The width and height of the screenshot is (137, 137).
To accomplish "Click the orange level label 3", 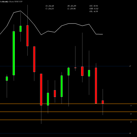I will (x=131, y=122).
